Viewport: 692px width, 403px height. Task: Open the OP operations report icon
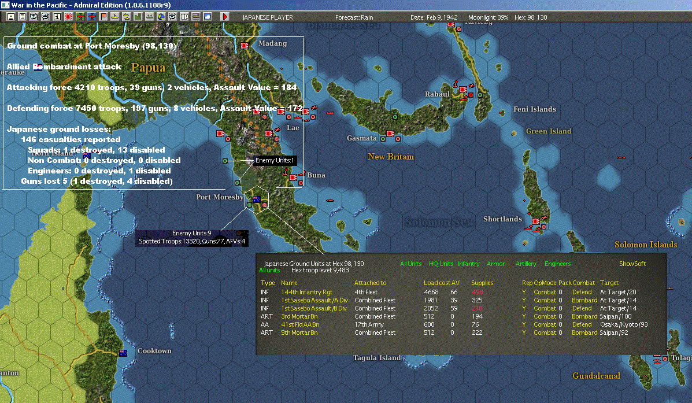184,17
